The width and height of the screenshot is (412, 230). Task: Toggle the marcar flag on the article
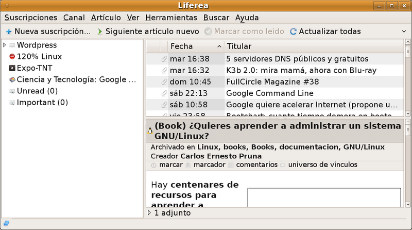[x=170, y=165]
